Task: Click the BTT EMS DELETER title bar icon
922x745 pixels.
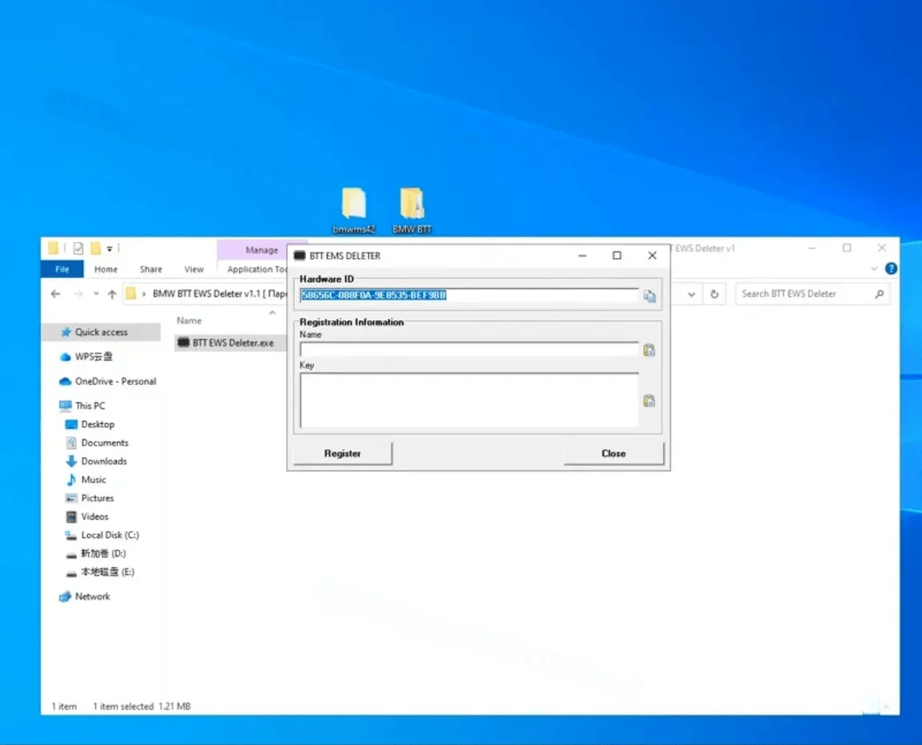Action: 300,256
